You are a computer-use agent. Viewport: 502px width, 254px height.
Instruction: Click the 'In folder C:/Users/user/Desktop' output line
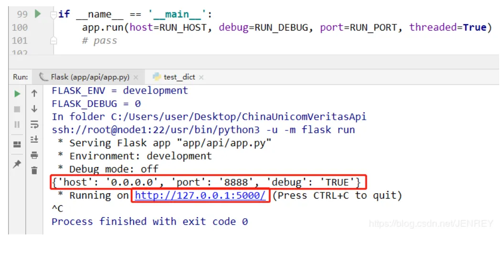[209, 116]
